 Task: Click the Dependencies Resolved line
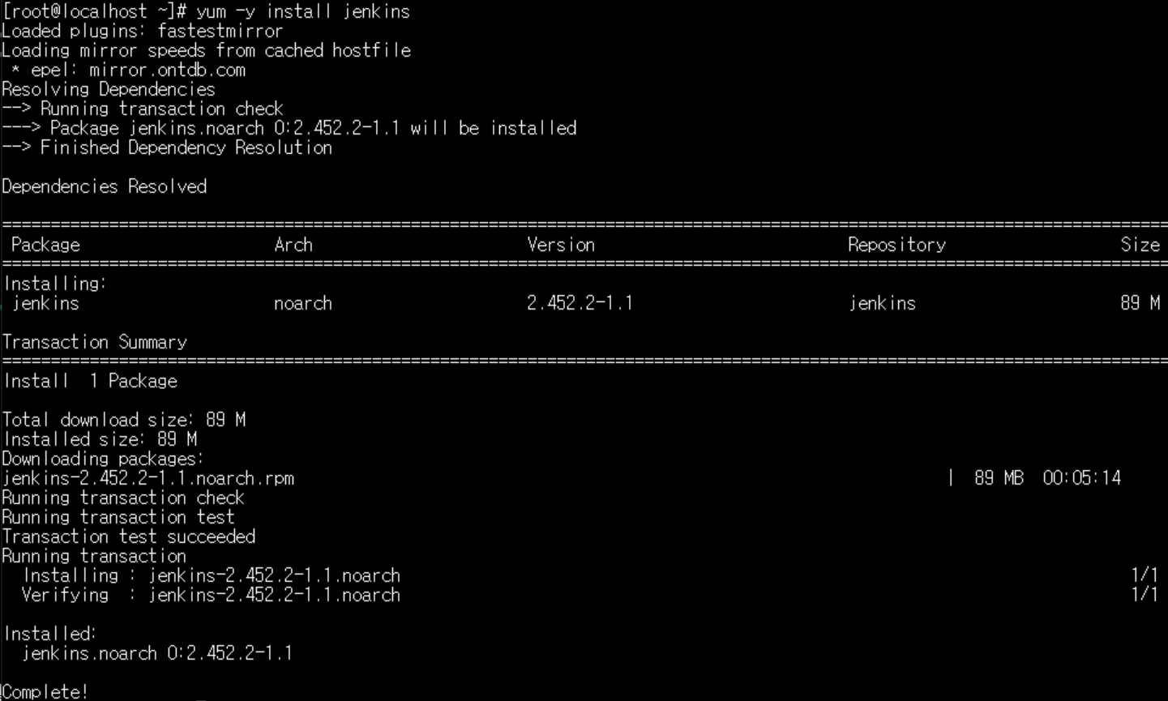point(105,186)
